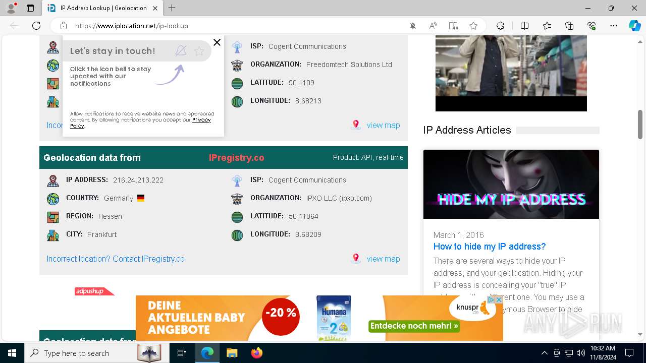Show hidden system tray icons
The image size is (646, 363).
544,353
